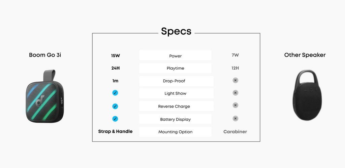Click the Strap & Handle text
345x168 pixels.
[115, 131]
